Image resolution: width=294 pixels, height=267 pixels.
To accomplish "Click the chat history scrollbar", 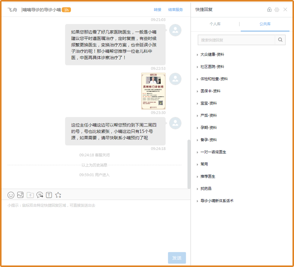I will tap(189, 164).
